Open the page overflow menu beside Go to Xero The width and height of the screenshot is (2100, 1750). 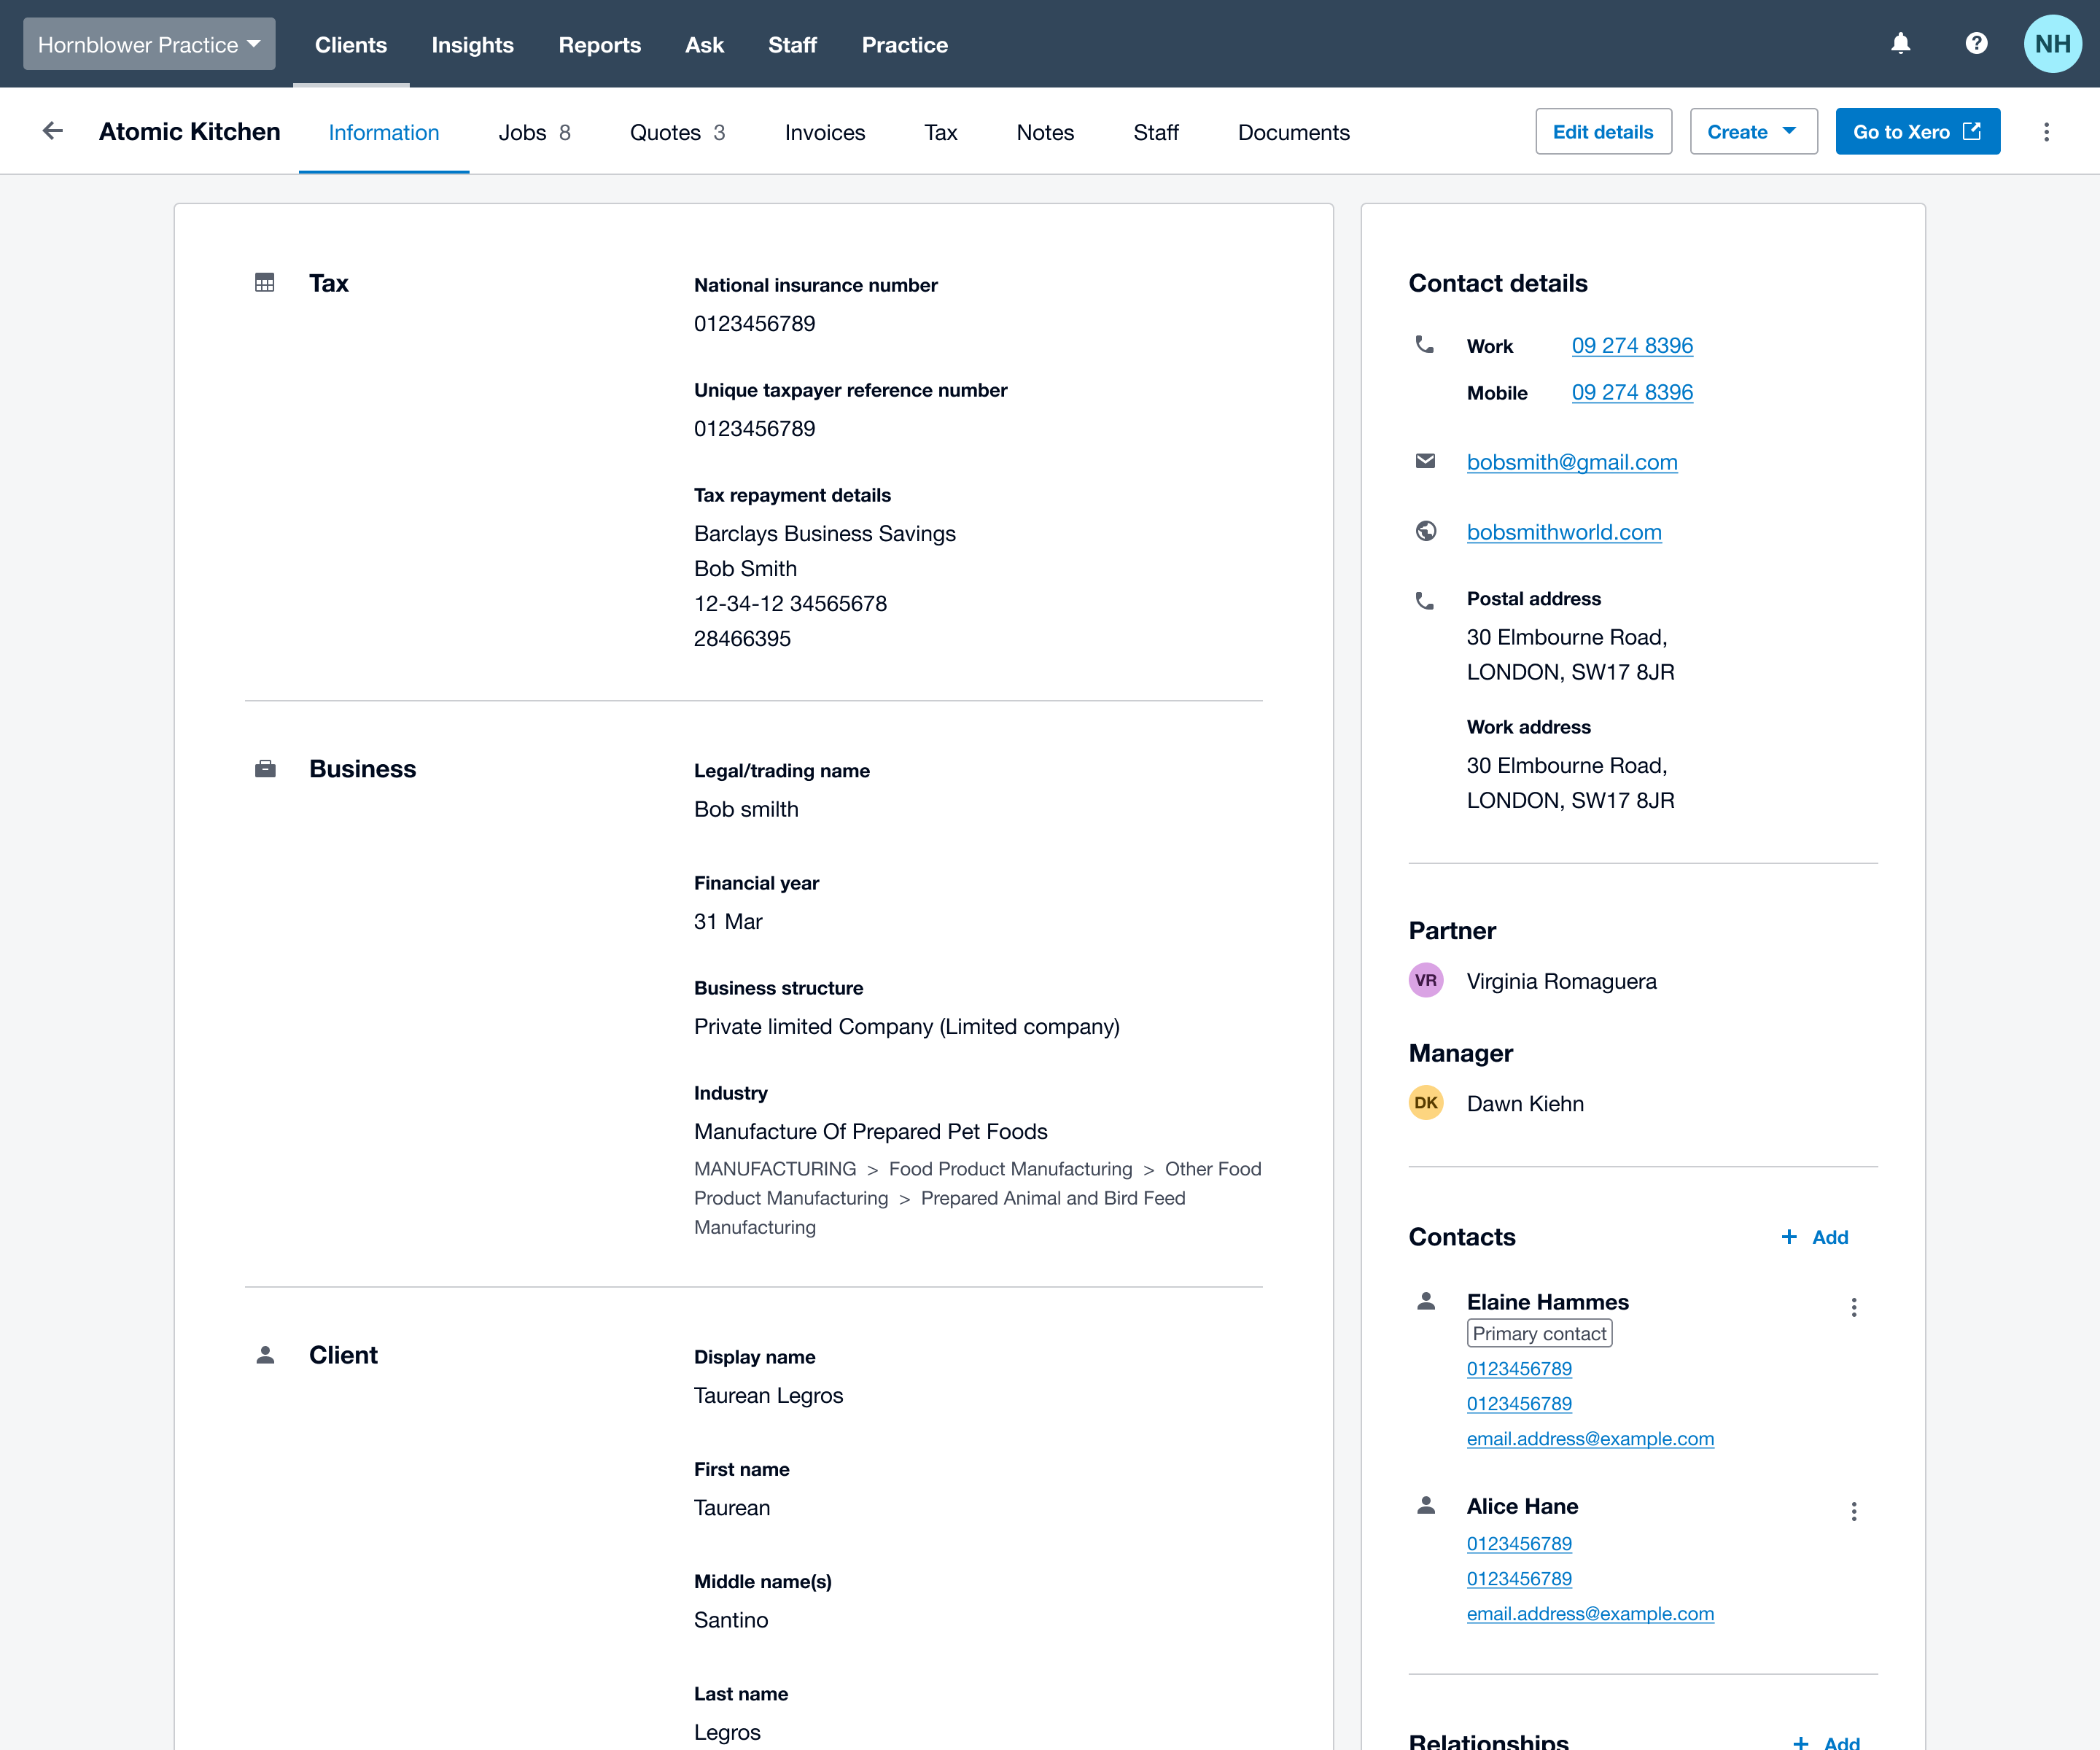pos(2046,132)
